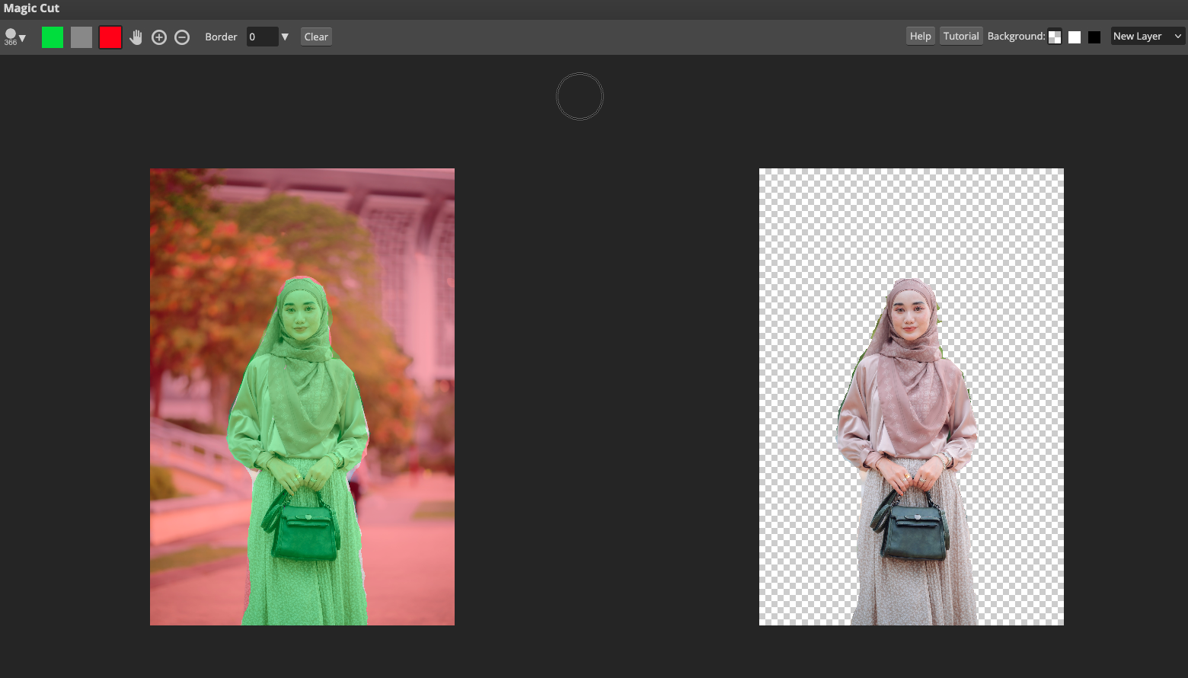Click the zoom out icon
Image resolution: width=1188 pixels, height=678 pixels.
pyautogui.click(x=182, y=37)
